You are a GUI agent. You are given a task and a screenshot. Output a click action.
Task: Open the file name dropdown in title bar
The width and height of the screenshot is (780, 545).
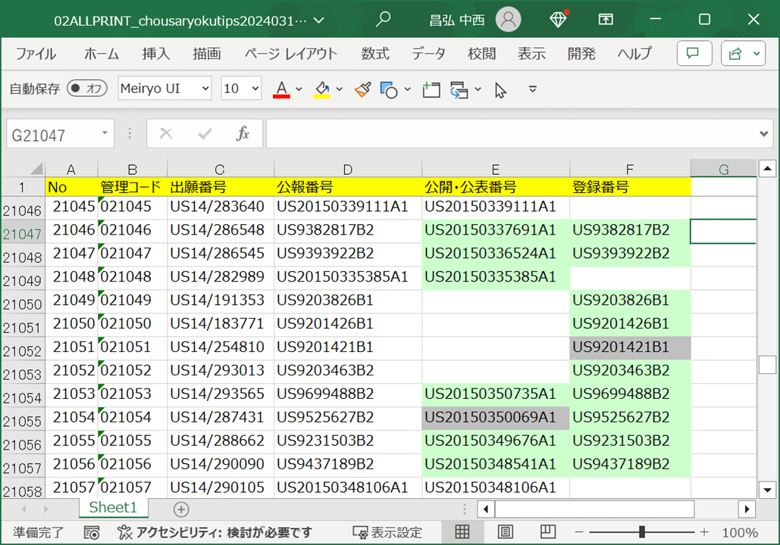(318, 20)
